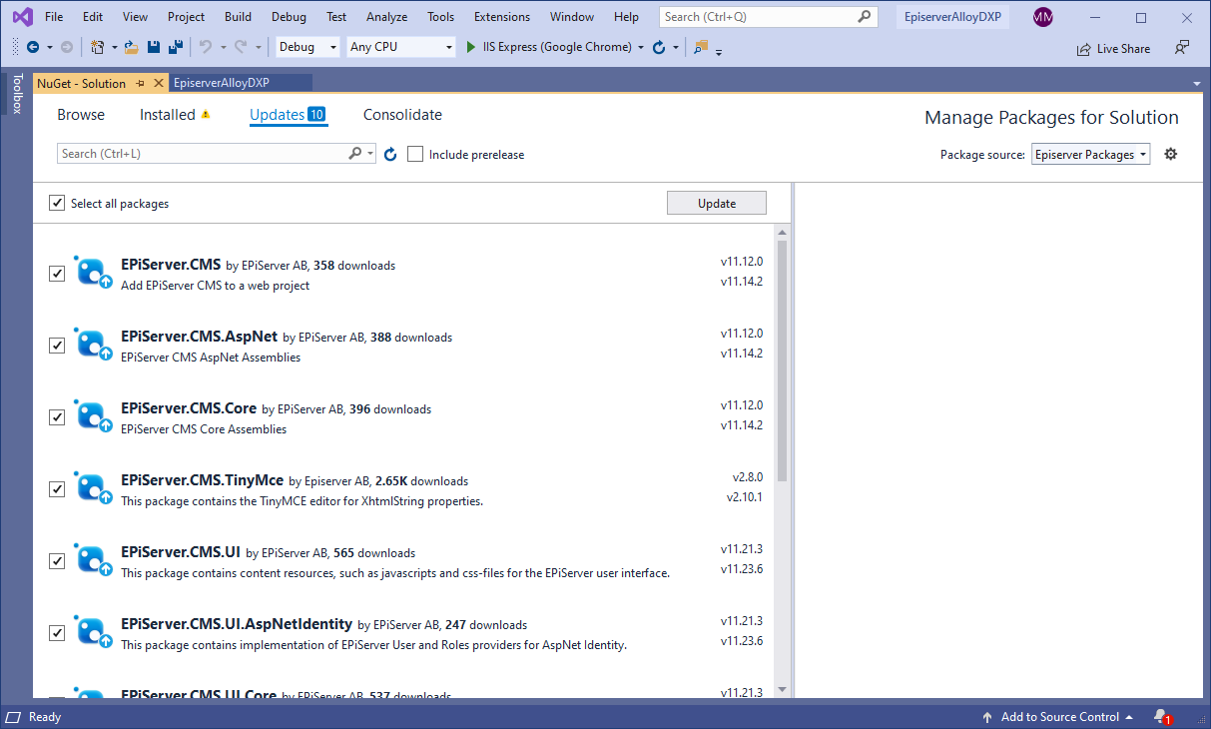Click the package list scroll up arrow

[x=782, y=232]
